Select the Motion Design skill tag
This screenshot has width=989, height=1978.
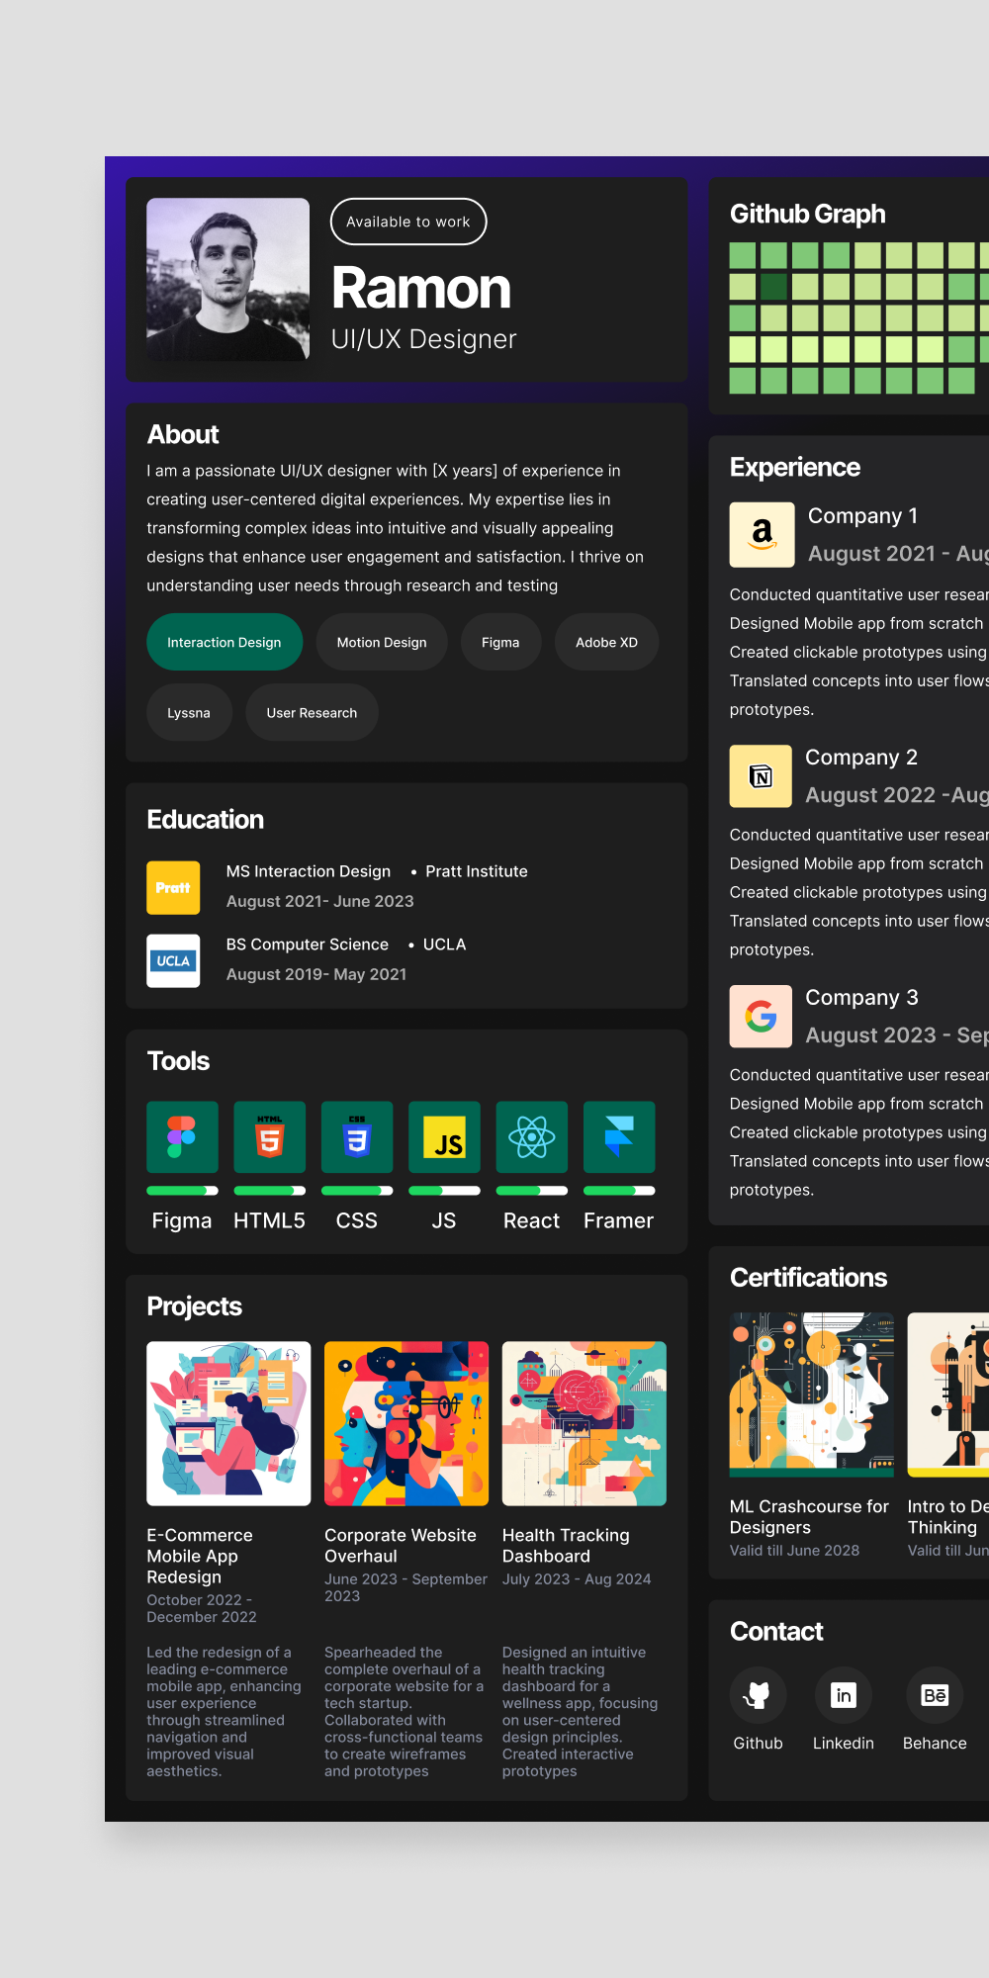coord(382,642)
